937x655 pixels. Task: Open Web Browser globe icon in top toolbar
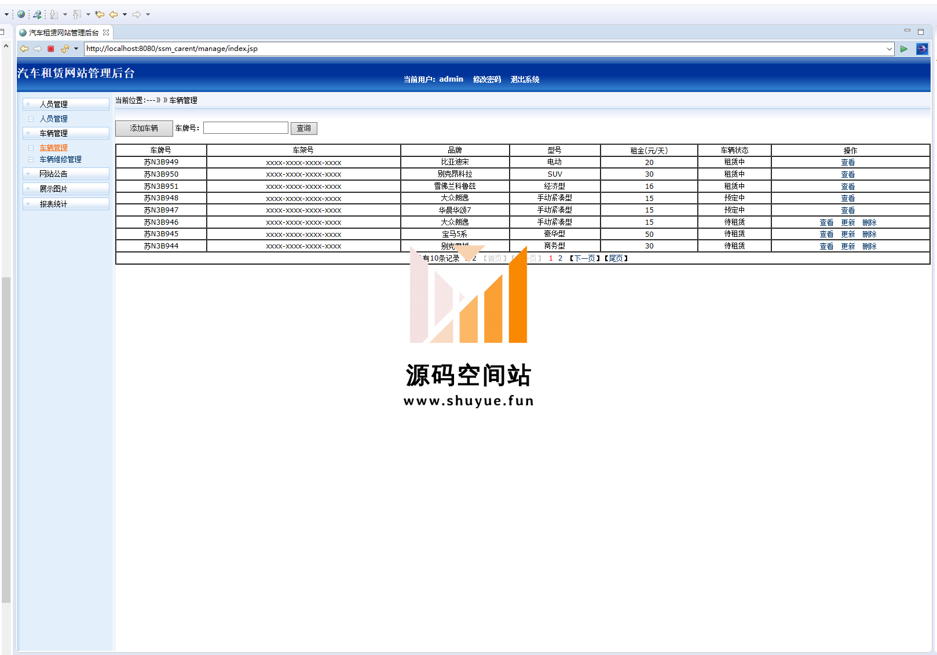click(21, 14)
